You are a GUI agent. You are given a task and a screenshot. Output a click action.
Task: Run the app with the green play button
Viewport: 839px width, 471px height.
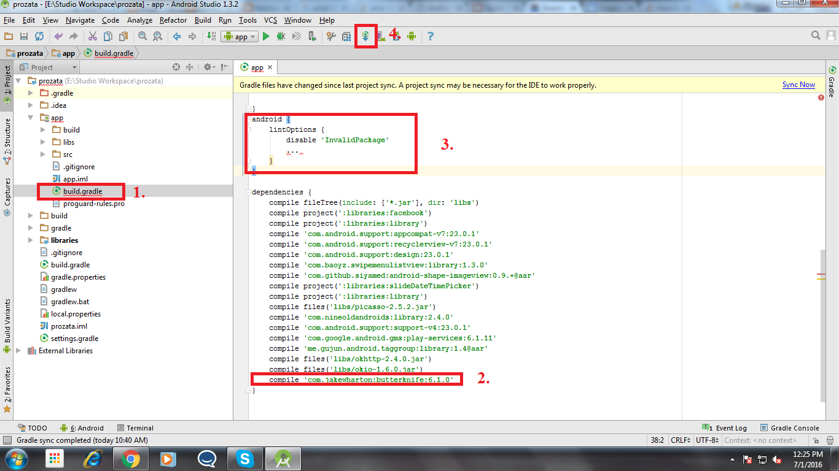pyautogui.click(x=266, y=36)
